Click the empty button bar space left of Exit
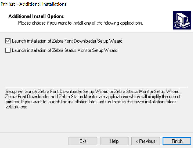The image size is (193, 148). [x=34, y=141]
